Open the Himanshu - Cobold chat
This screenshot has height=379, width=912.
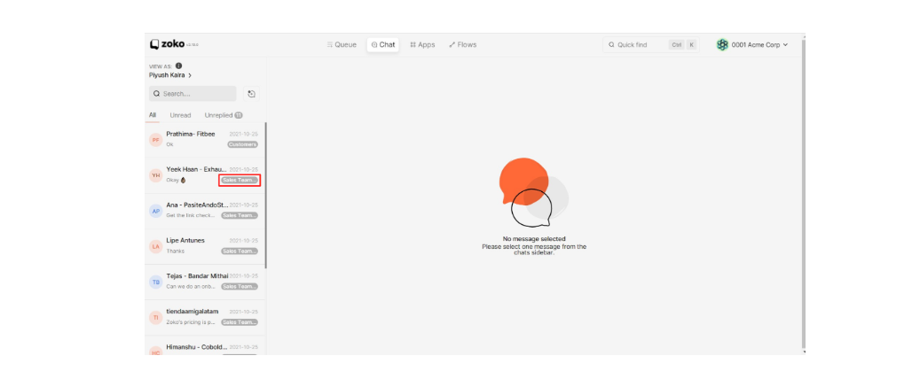pyautogui.click(x=205, y=346)
